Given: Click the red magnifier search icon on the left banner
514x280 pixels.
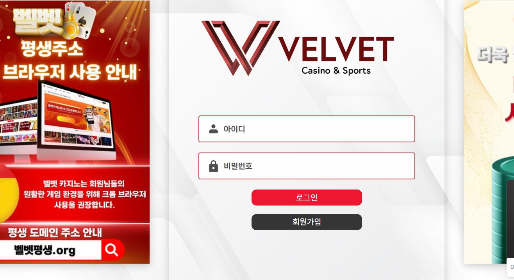Looking at the screenshot, I should point(112,250).
